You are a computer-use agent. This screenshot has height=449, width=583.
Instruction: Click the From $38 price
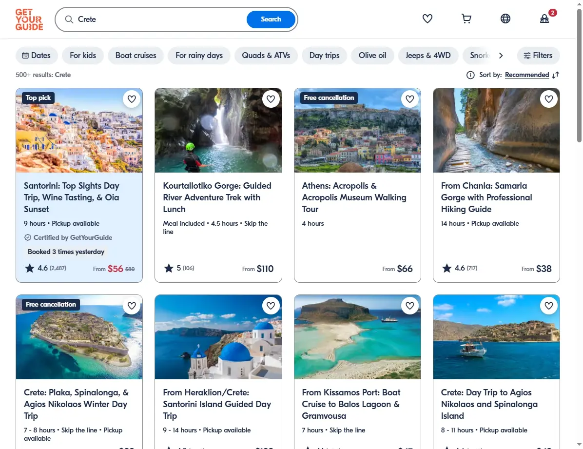click(x=537, y=269)
